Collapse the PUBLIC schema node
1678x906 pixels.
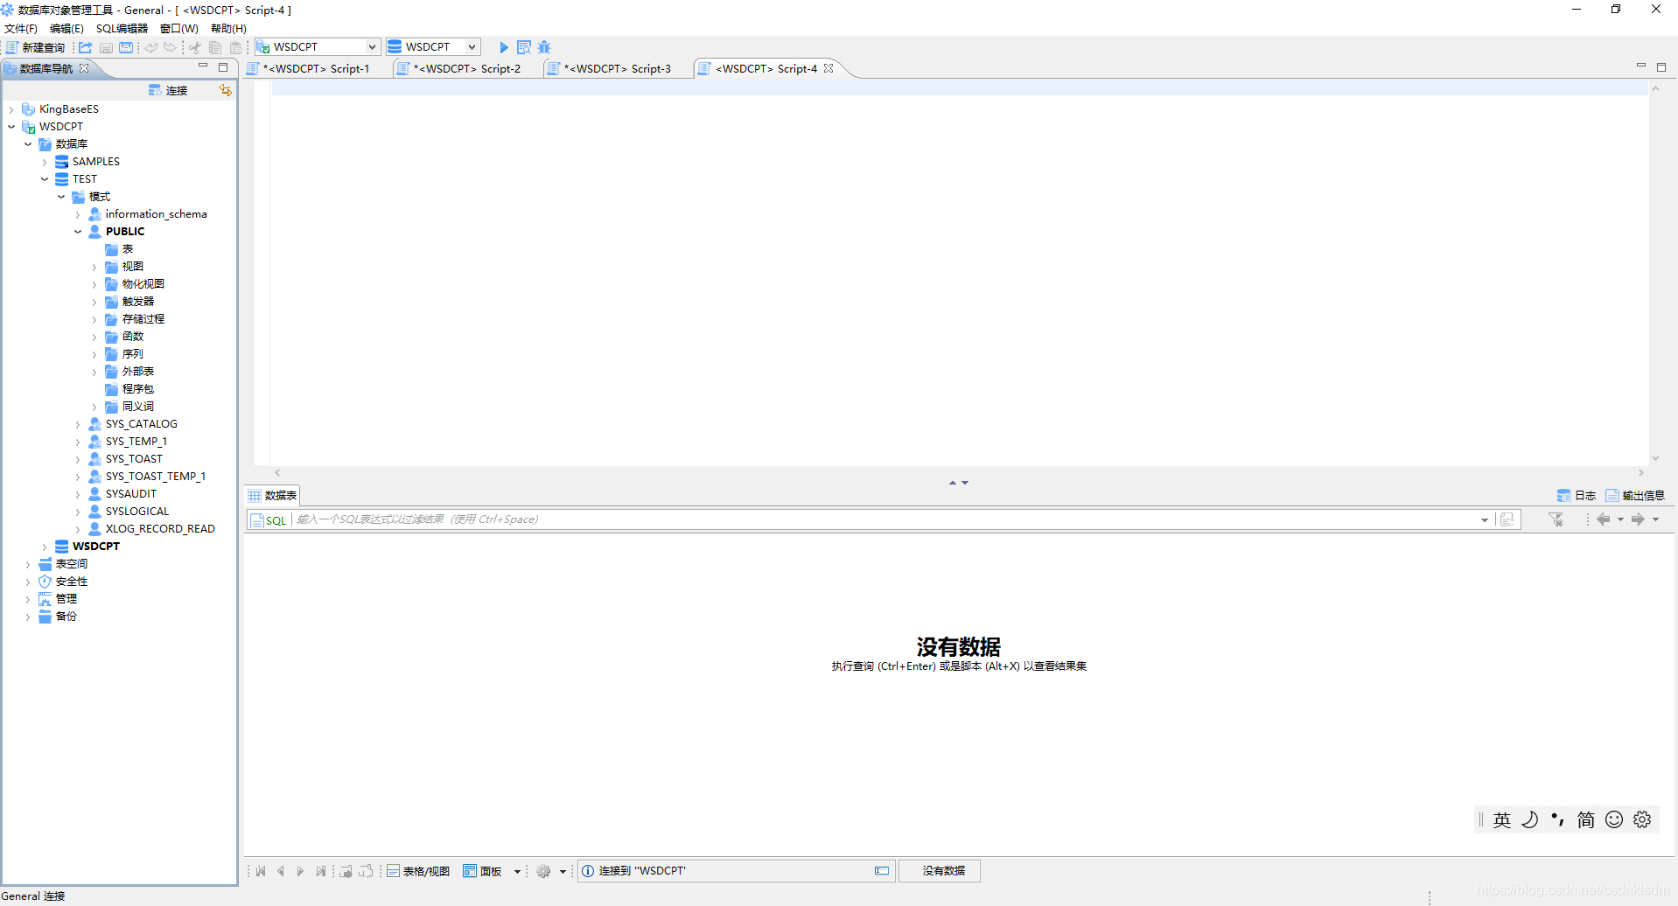(x=78, y=232)
